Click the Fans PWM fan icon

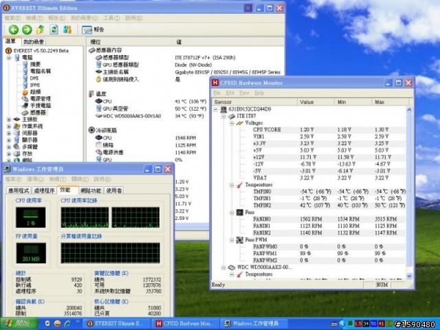pos(240,240)
